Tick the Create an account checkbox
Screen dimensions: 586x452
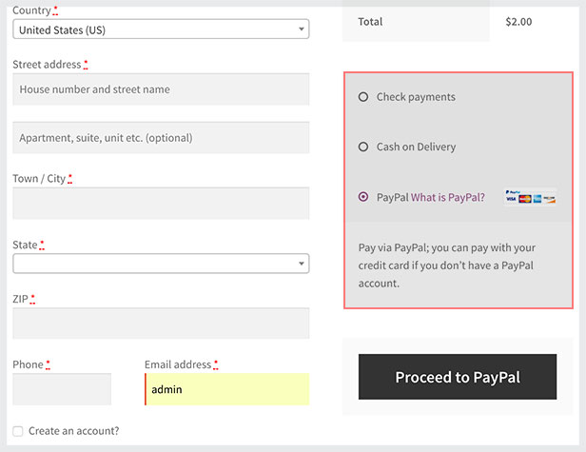click(x=17, y=431)
